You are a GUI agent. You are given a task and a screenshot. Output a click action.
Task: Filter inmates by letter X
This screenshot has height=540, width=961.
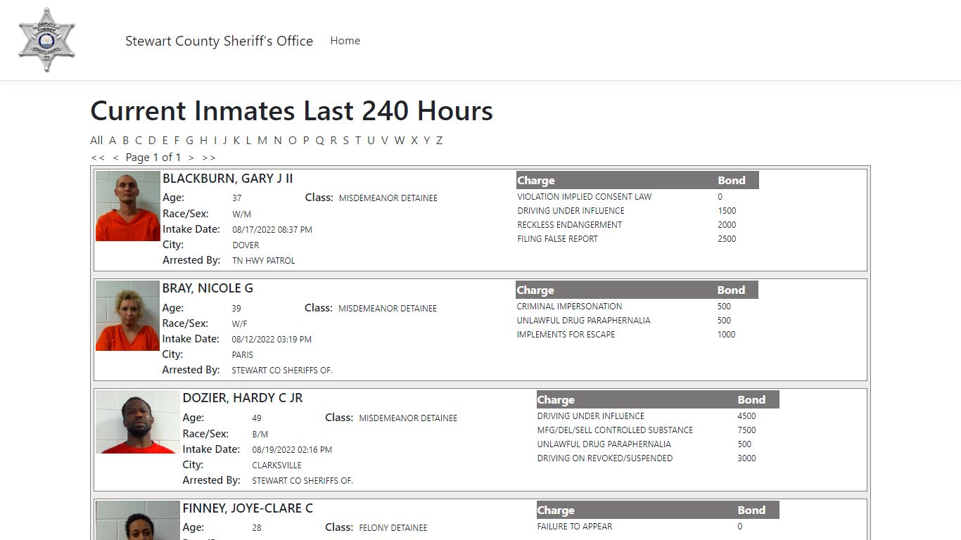coord(414,140)
